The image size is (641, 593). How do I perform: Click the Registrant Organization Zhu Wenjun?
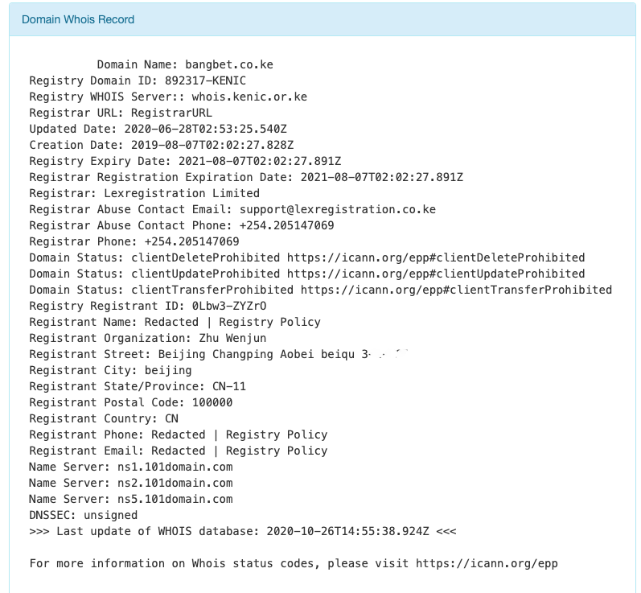point(232,338)
